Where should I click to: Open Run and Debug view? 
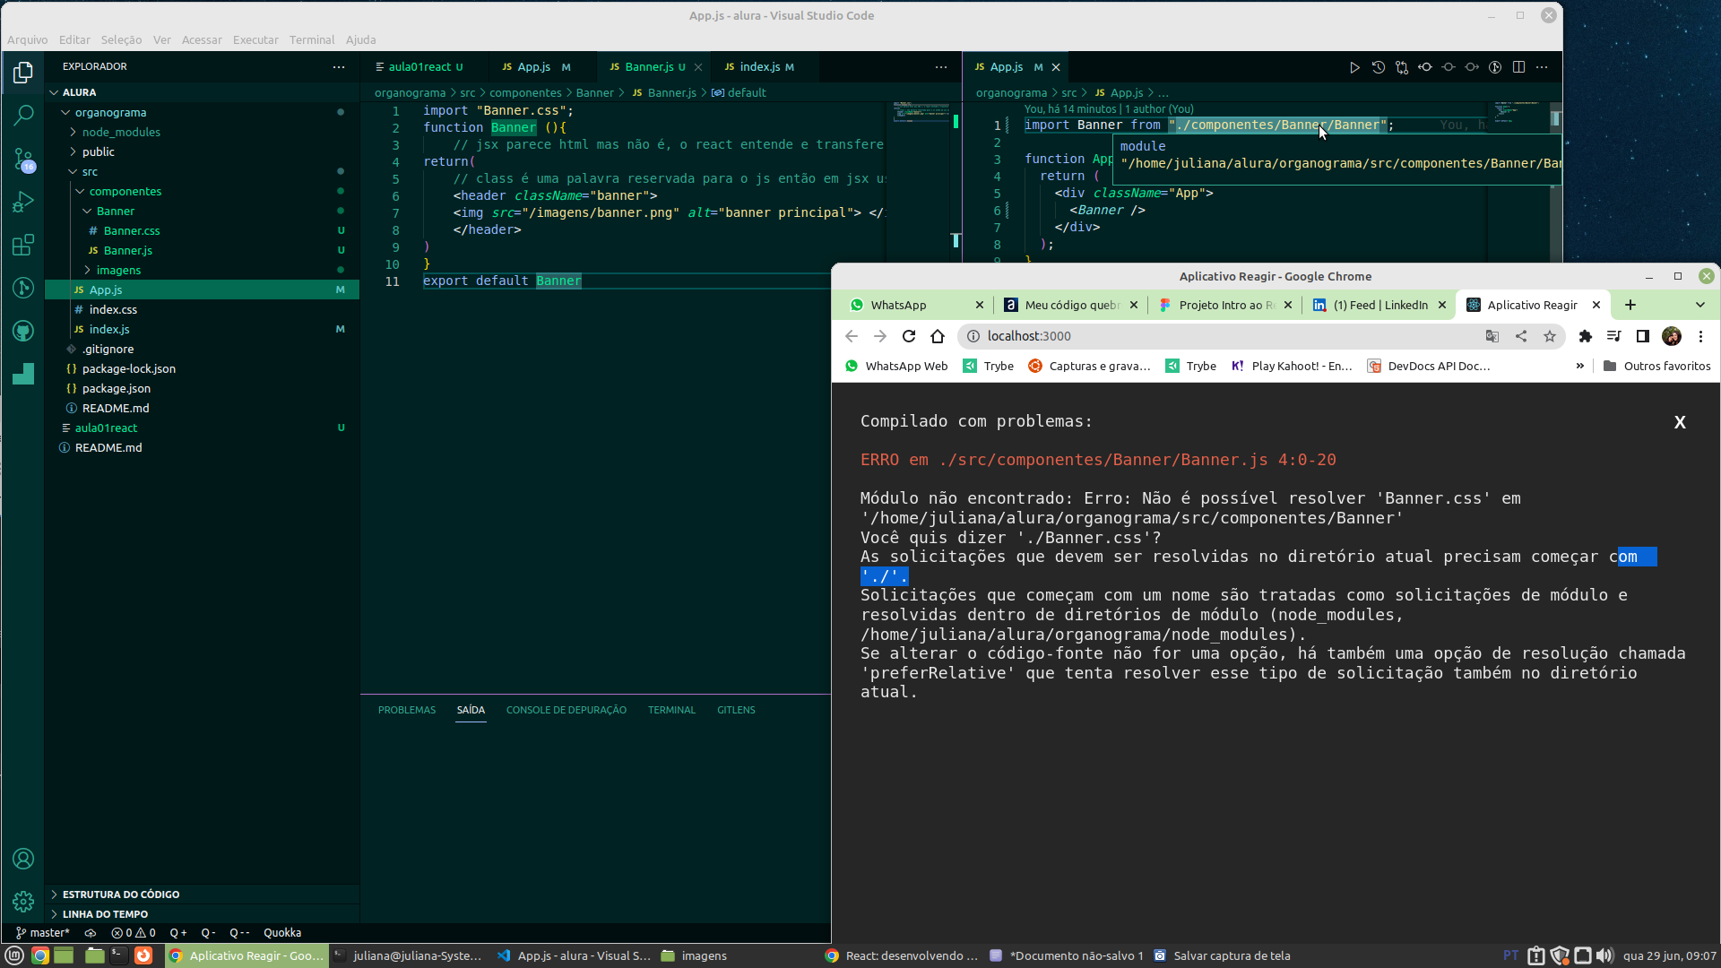tap(23, 203)
